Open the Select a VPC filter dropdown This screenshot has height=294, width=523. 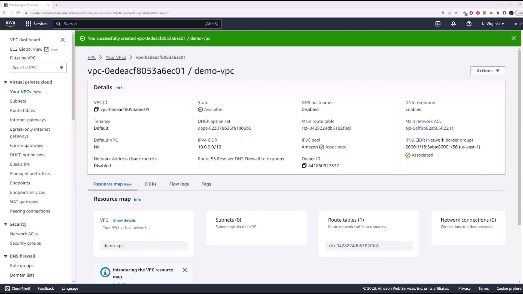coord(38,68)
